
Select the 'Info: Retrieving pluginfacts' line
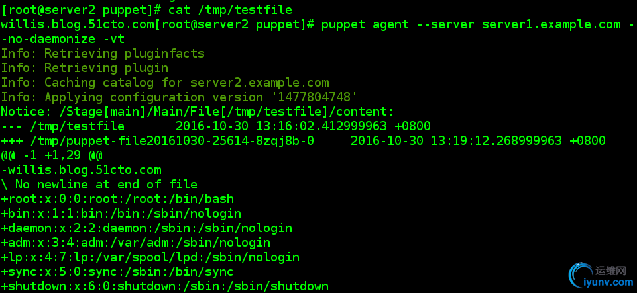point(103,54)
